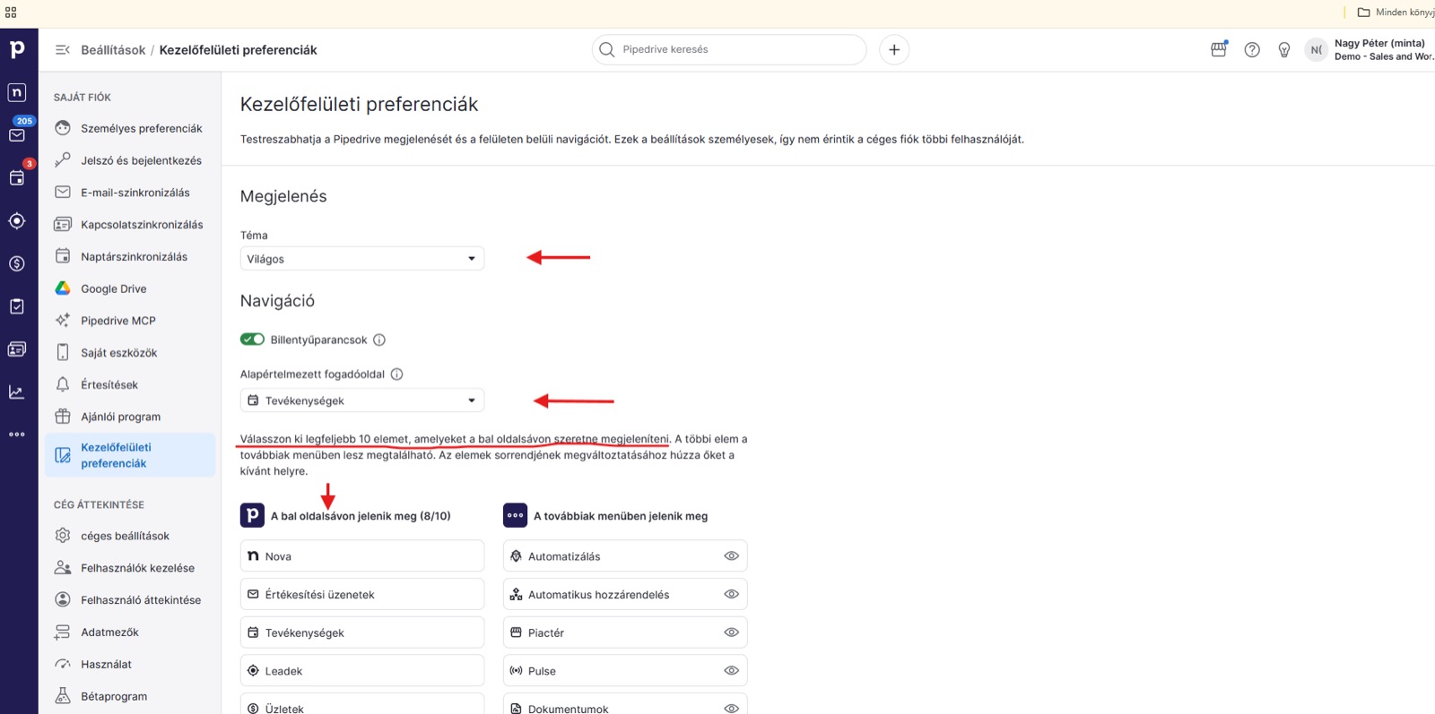Toggle eye icon for Piactér
1435x714 pixels.
[x=732, y=632]
